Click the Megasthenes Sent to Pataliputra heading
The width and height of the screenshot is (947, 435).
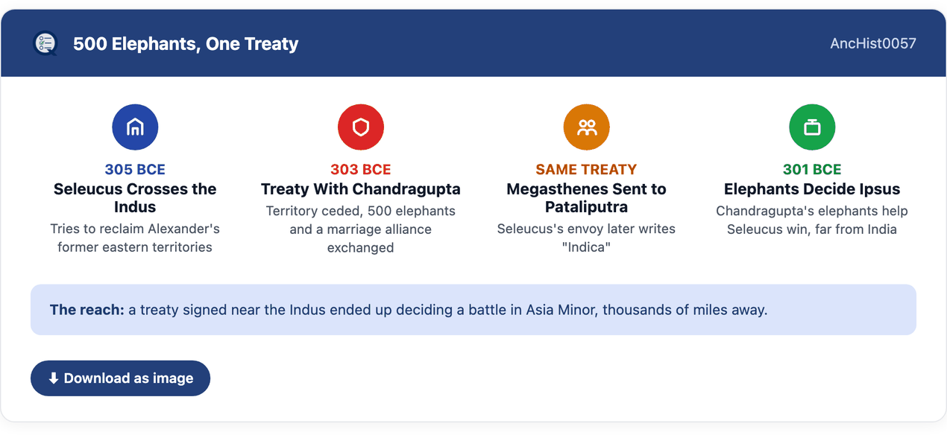(587, 197)
